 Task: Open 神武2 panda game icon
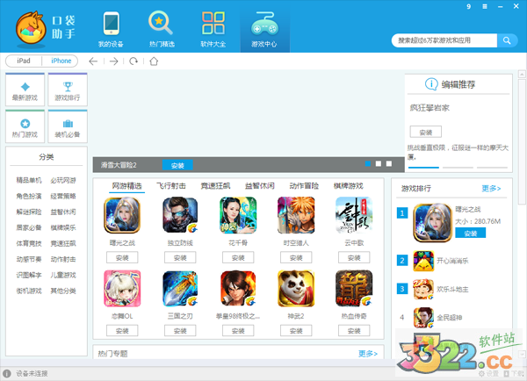[296, 289]
